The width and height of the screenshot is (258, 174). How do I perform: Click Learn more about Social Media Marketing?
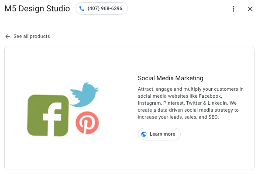pyautogui.click(x=159, y=134)
